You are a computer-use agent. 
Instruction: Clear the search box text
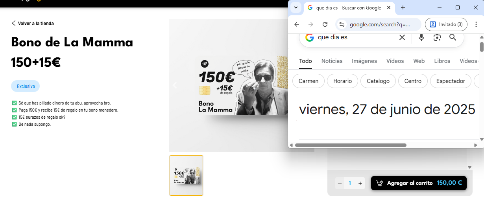pyautogui.click(x=402, y=37)
